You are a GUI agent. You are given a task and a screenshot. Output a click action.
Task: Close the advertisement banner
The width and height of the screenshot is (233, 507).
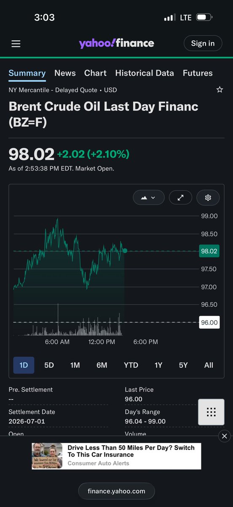[224, 436]
